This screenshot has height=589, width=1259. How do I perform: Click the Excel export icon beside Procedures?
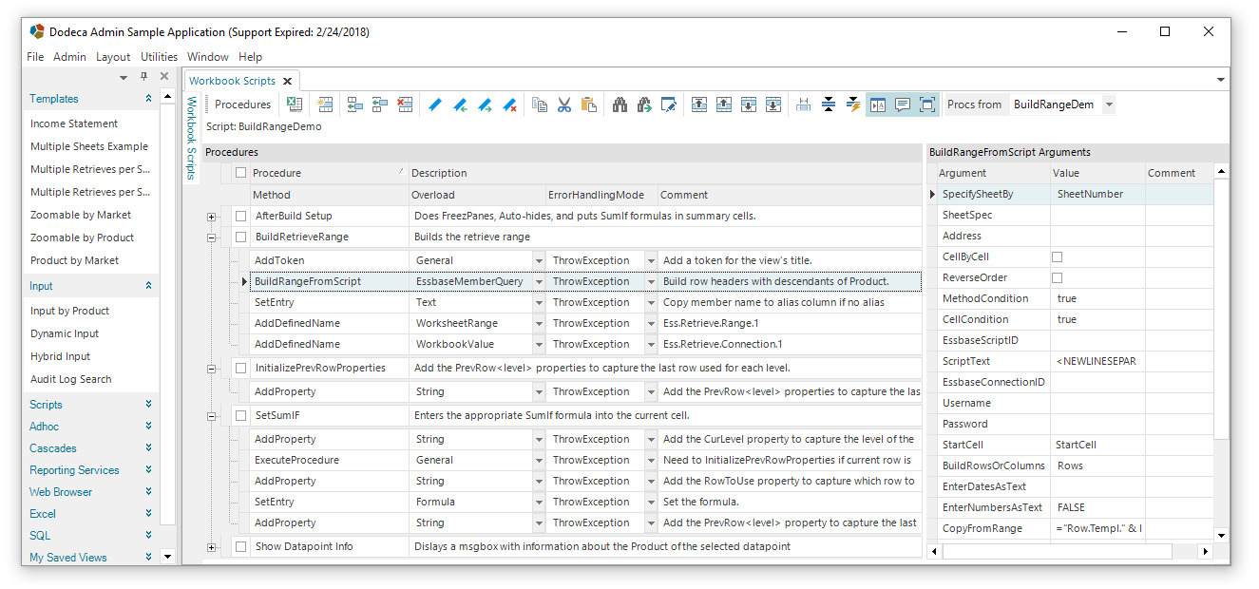[x=295, y=104]
